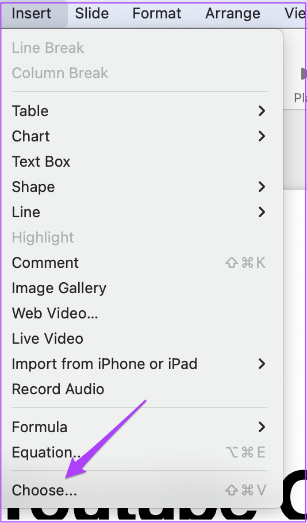The width and height of the screenshot is (307, 523).
Task: Expand the Formula submenu chevron
Action: point(262,427)
